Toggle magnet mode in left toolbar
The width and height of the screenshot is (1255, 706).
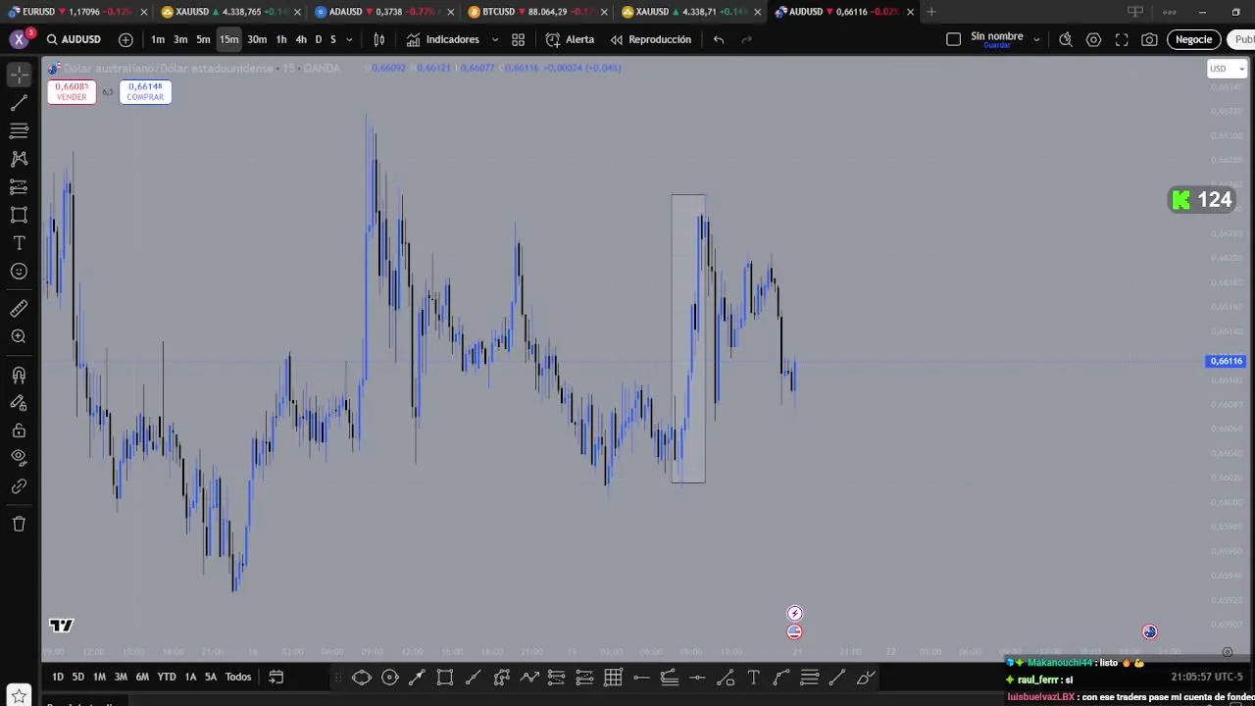pyautogui.click(x=19, y=375)
